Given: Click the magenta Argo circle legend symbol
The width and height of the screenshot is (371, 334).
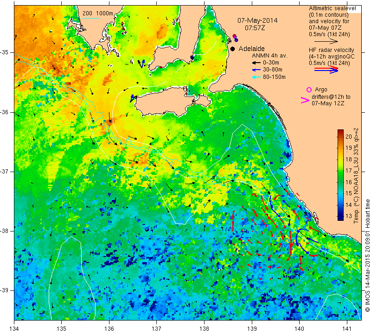Looking at the screenshot, I should [309, 90].
